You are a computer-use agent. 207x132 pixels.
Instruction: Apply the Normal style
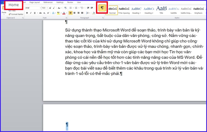(x=112, y=10)
